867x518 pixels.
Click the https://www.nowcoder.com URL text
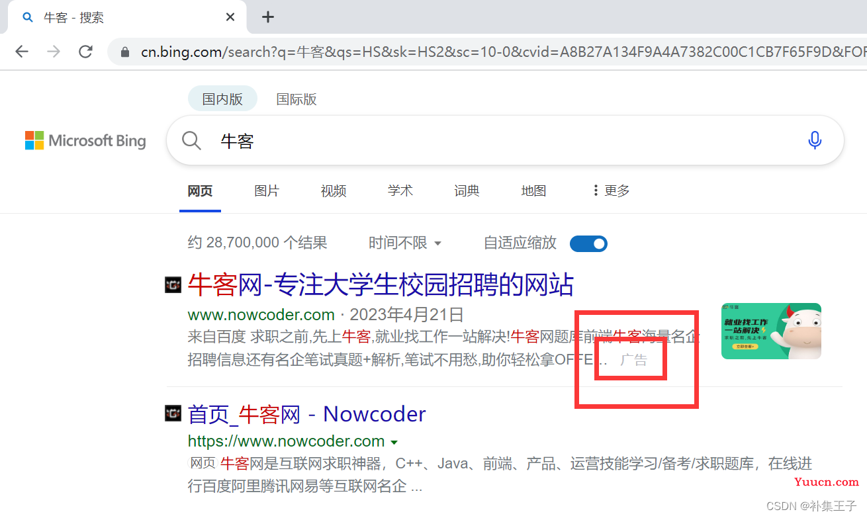286,441
